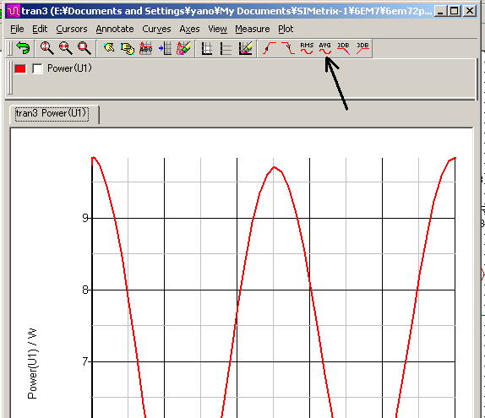Click the y-axis value 8
485x418 pixels.
pyautogui.click(x=85, y=290)
